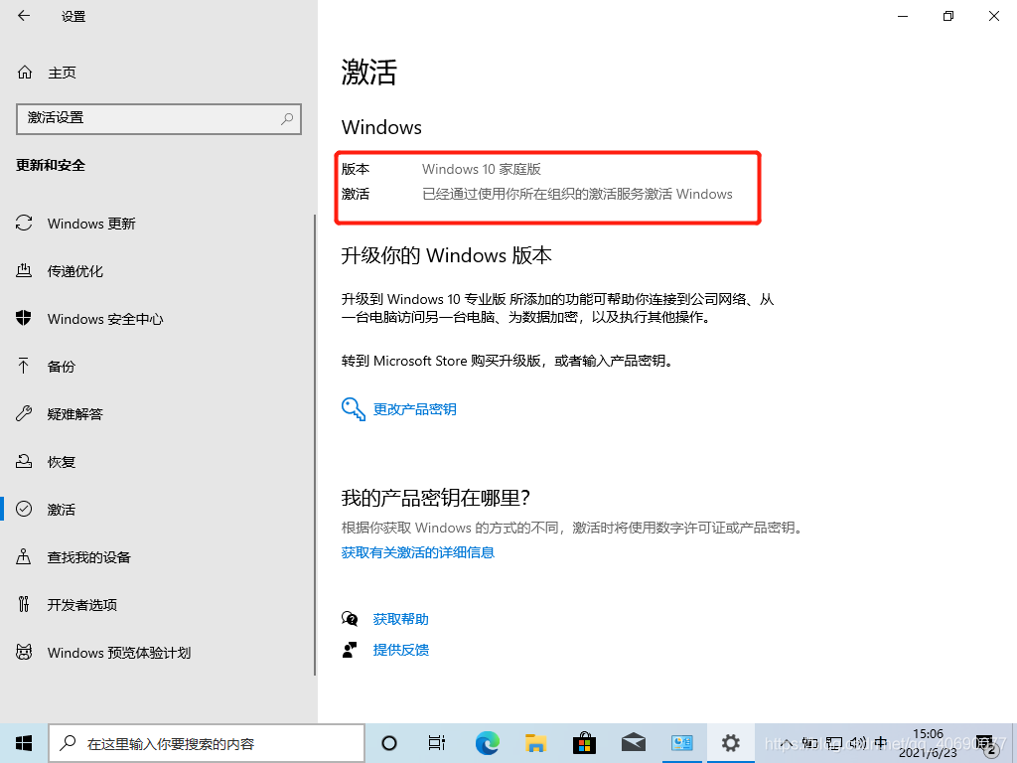Open 疑难解答 in the sidebar
The width and height of the screenshot is (1017, 763).
click(157, 414)
